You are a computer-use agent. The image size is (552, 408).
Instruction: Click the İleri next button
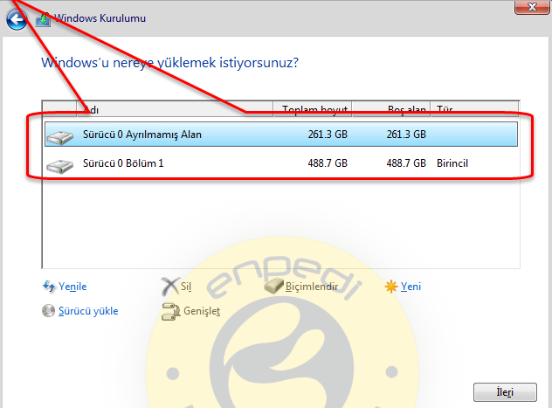click(x=505, y=392)
